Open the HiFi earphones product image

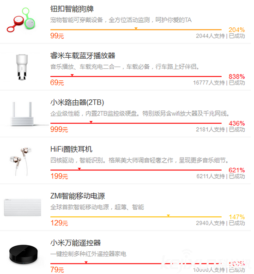pos(21,161)
